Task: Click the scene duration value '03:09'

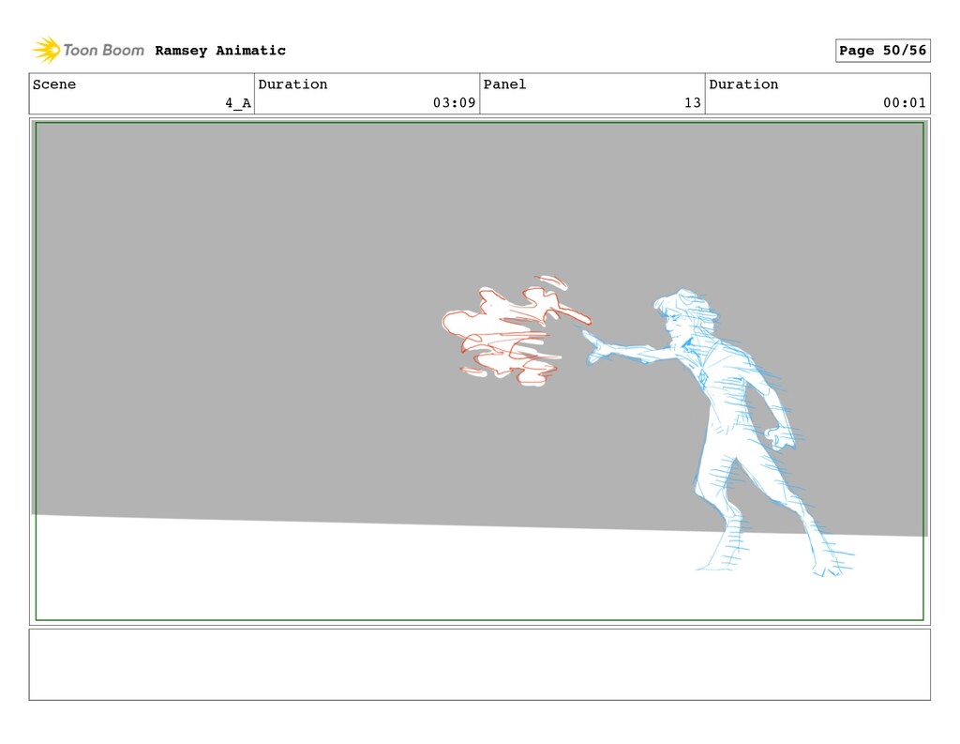Action: 455,103
